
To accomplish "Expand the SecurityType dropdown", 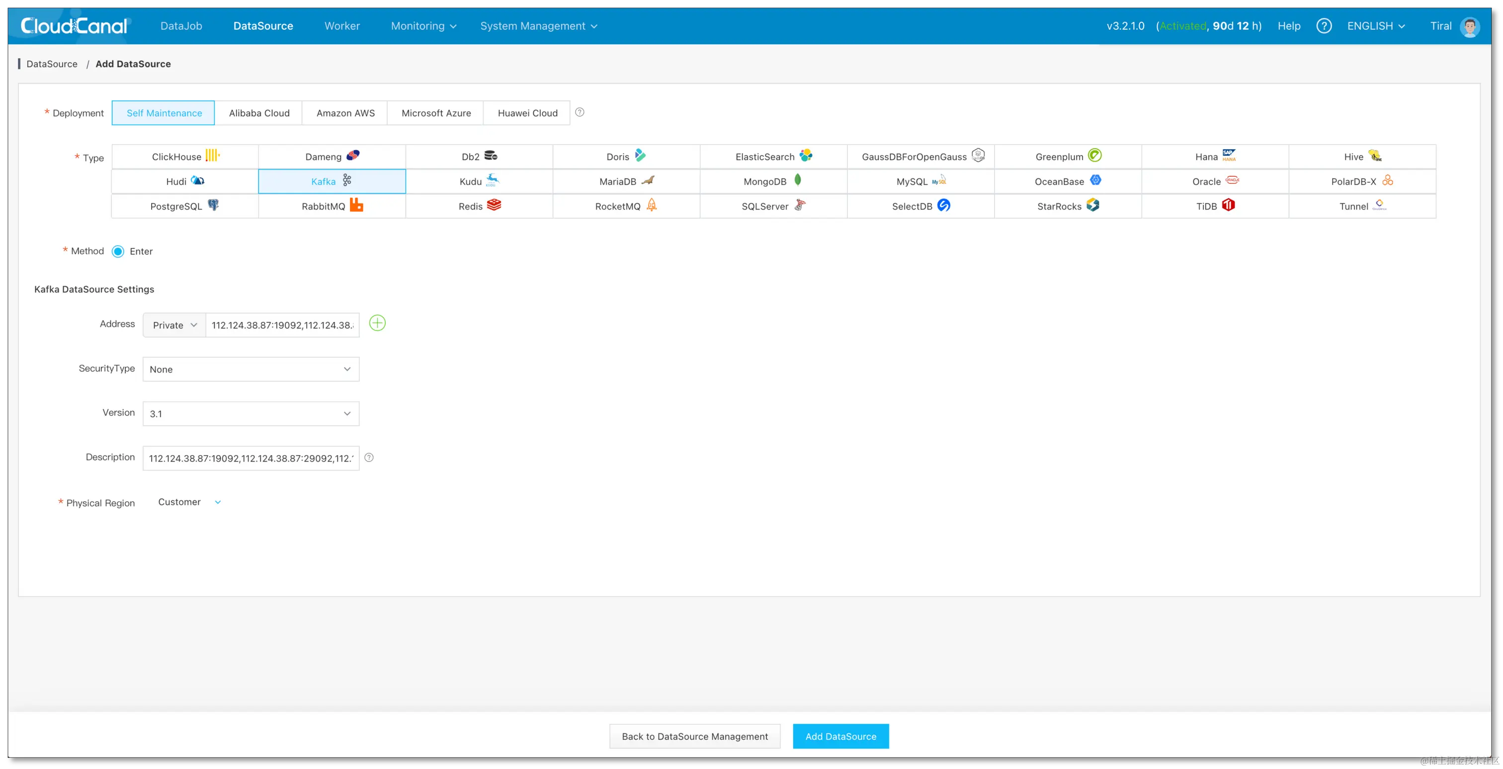I will tap(251, 369).
